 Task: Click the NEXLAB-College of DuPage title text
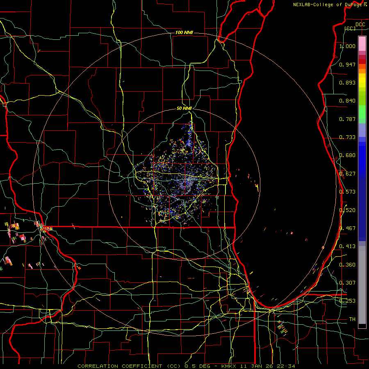click(x=328, y=5)
